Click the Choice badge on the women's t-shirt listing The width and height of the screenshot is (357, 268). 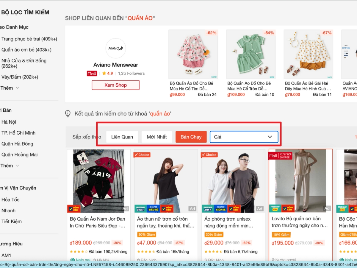point(142,155)
